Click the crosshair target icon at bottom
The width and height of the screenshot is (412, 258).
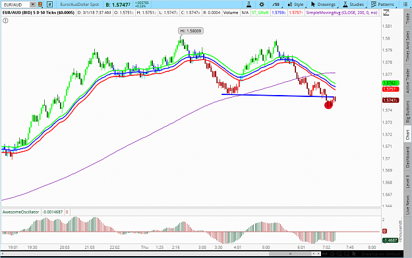[x=332, y=254]
